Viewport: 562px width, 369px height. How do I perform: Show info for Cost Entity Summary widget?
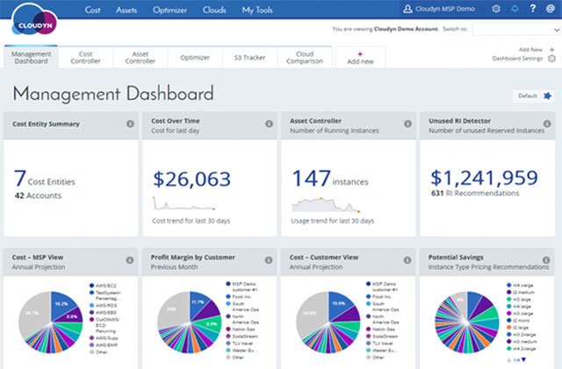[x=130, y=124]
